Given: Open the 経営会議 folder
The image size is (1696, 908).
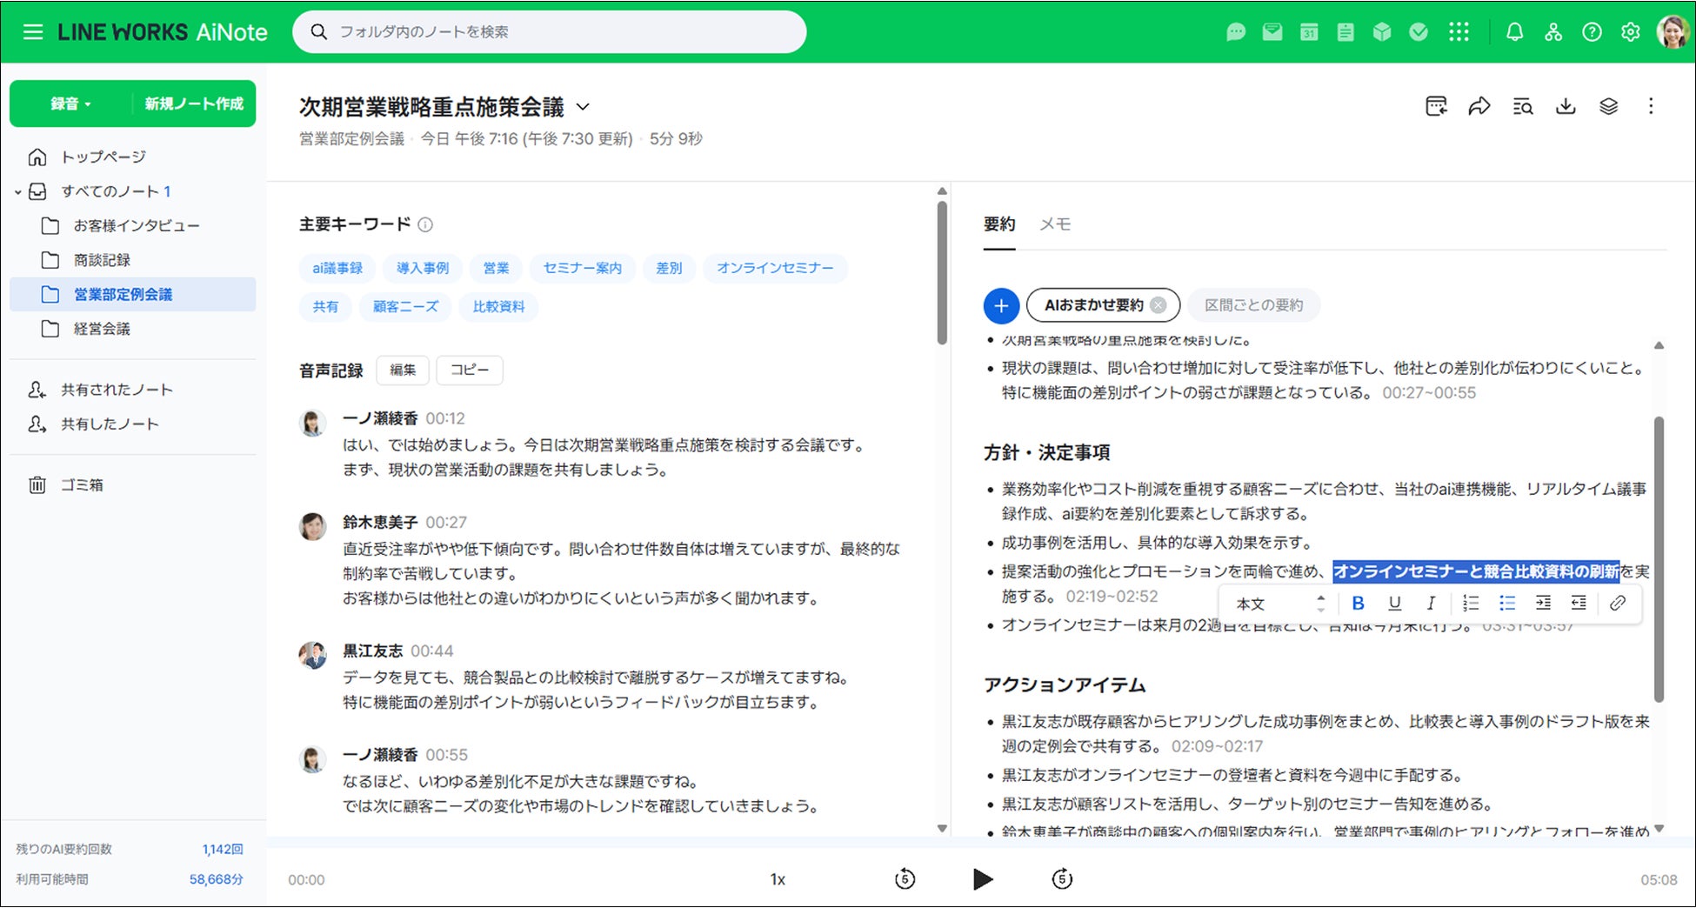Looking at the screenshot, I should [x=102, y=329].
